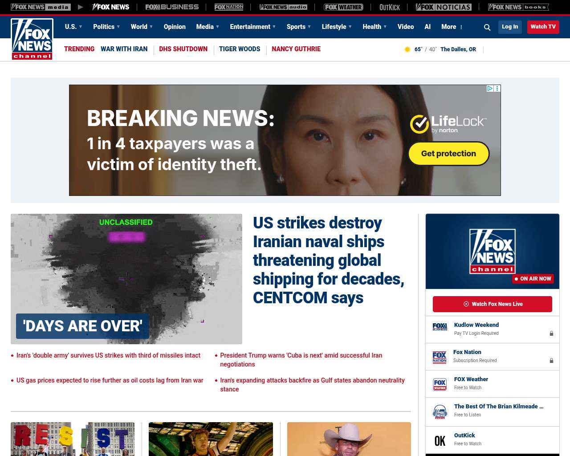Click the OutKick OK icon in sidebar
570x456 pixels.
[440, 441]
